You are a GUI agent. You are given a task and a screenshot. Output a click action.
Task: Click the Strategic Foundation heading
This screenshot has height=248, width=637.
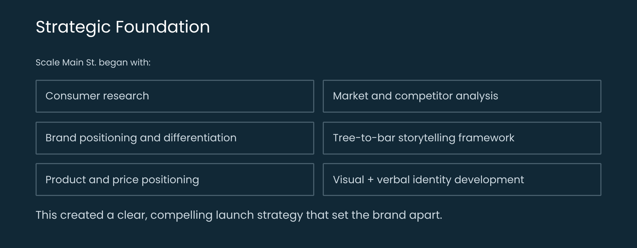123,27
